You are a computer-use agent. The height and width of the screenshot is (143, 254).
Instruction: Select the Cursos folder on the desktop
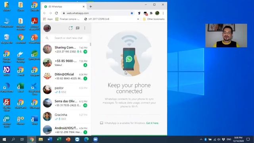[x=21, y=6]
